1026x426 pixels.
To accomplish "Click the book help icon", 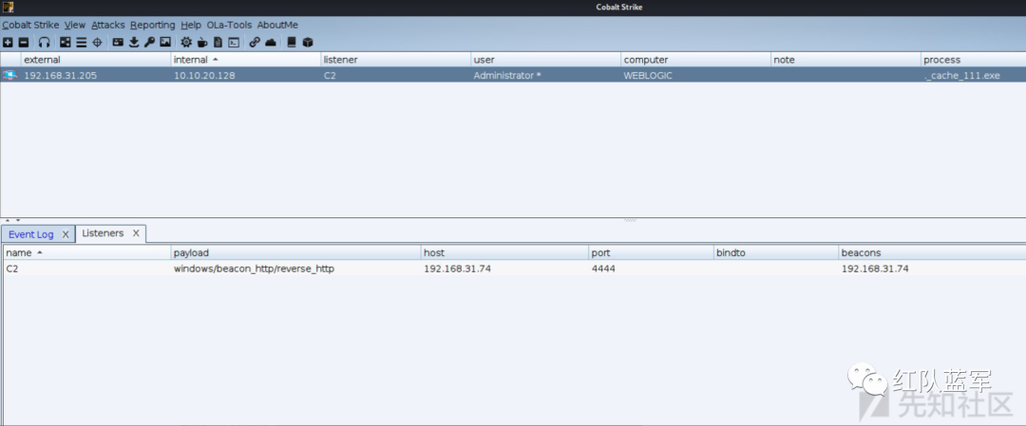I will pos(292,43).
